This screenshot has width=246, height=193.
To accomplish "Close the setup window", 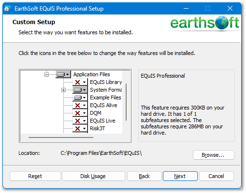I will pos(230,8).
